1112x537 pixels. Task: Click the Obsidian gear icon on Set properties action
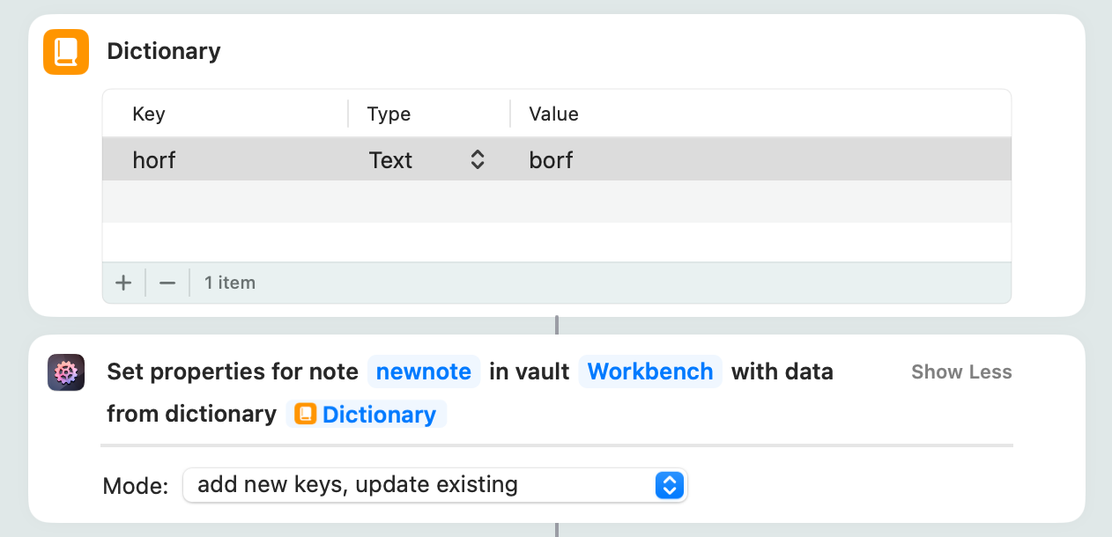[x=66, y=372]
